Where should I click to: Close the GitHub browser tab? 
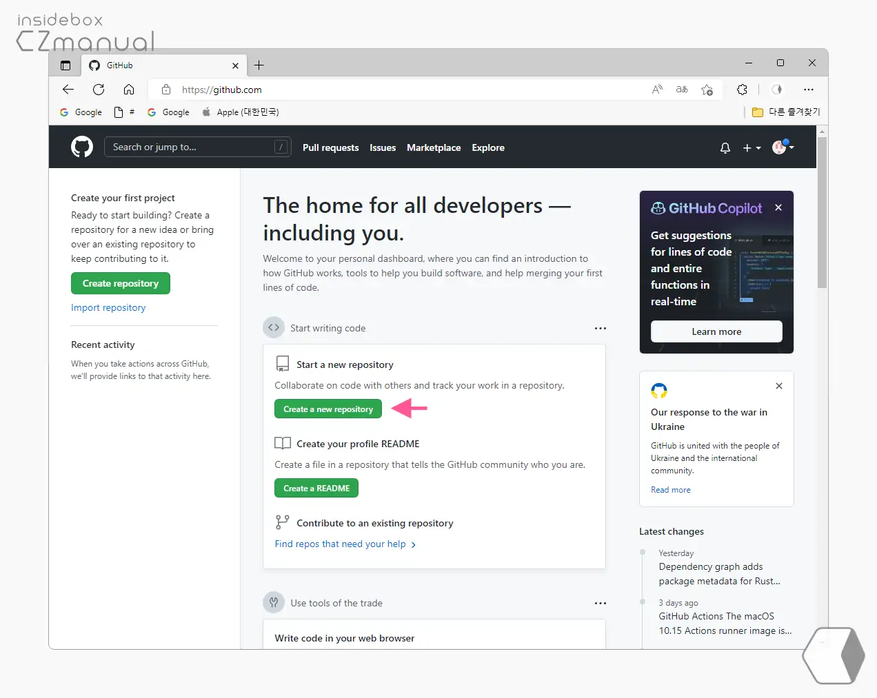tap(235, 65)
